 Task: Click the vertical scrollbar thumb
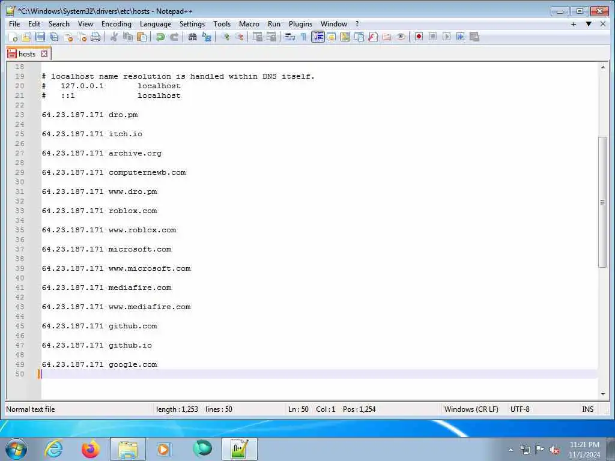click(x=603, y=202)
